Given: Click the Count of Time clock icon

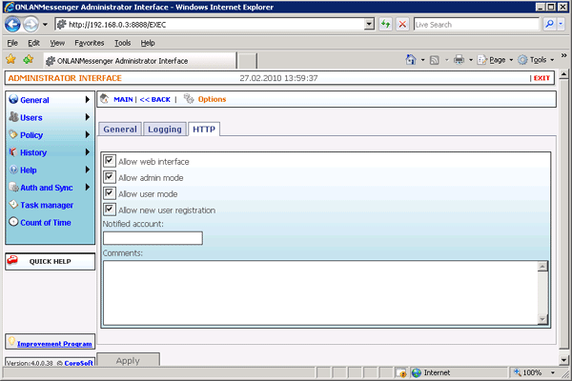Looking at the screenshot, I should click(13, 221).
